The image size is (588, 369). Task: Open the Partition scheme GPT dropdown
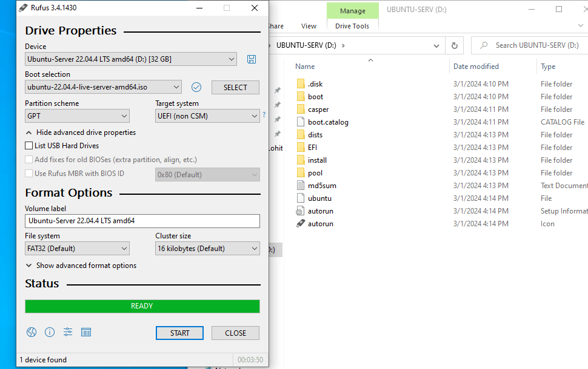coord(77,116)
